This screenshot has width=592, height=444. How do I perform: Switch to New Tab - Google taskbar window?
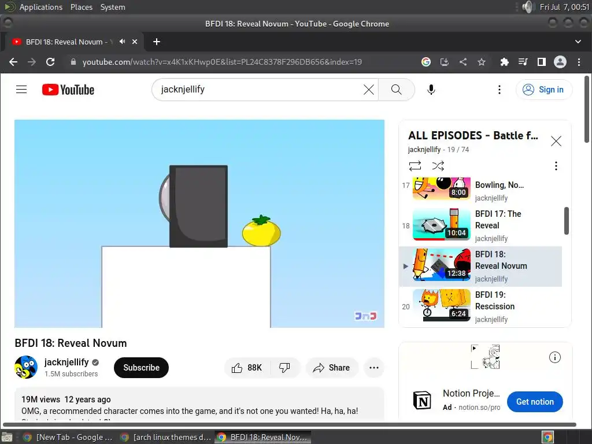(67, 437)
